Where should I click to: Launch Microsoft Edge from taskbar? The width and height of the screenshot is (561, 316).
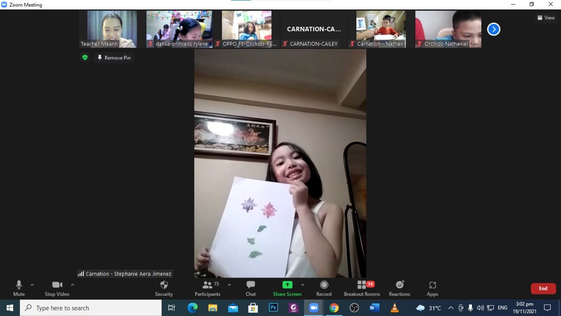(x=192, y=308)
